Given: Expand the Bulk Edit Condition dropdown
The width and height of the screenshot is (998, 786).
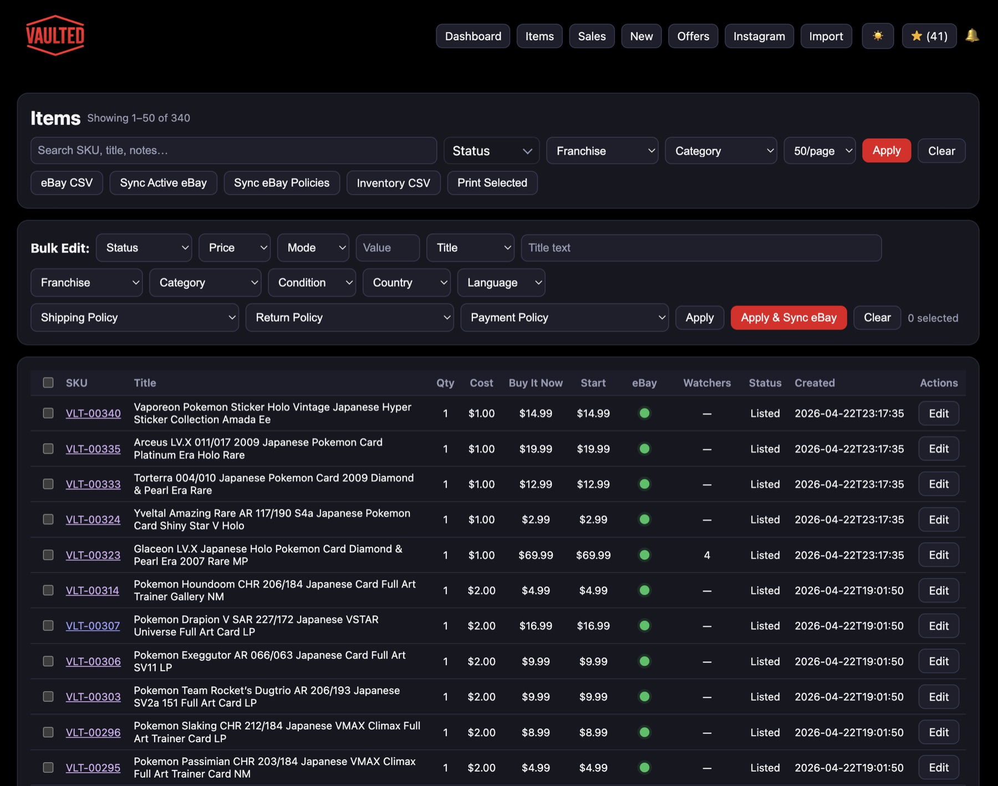Looking at the screenshot, I should tap(312, 283).
